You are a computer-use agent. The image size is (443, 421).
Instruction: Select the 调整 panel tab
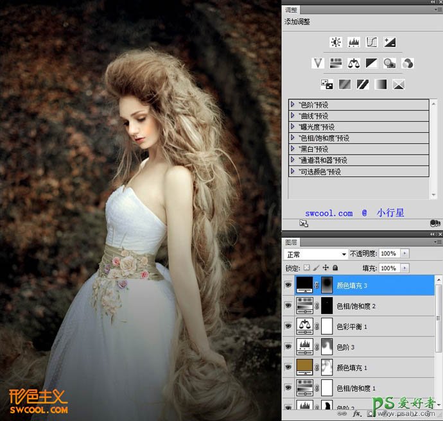(291, 10)
